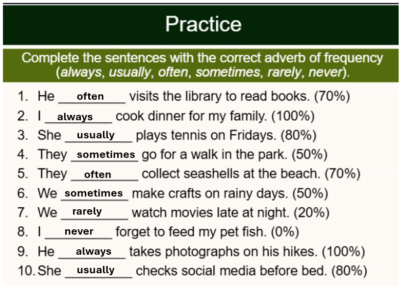Click the "never" blank in sentence 8
Image resolution: width=405 pixels, height=286 pixels.
tap(79, 232)
